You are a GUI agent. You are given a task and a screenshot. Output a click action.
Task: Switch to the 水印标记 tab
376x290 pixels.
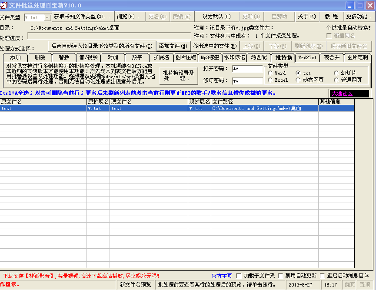pos(234,57)
